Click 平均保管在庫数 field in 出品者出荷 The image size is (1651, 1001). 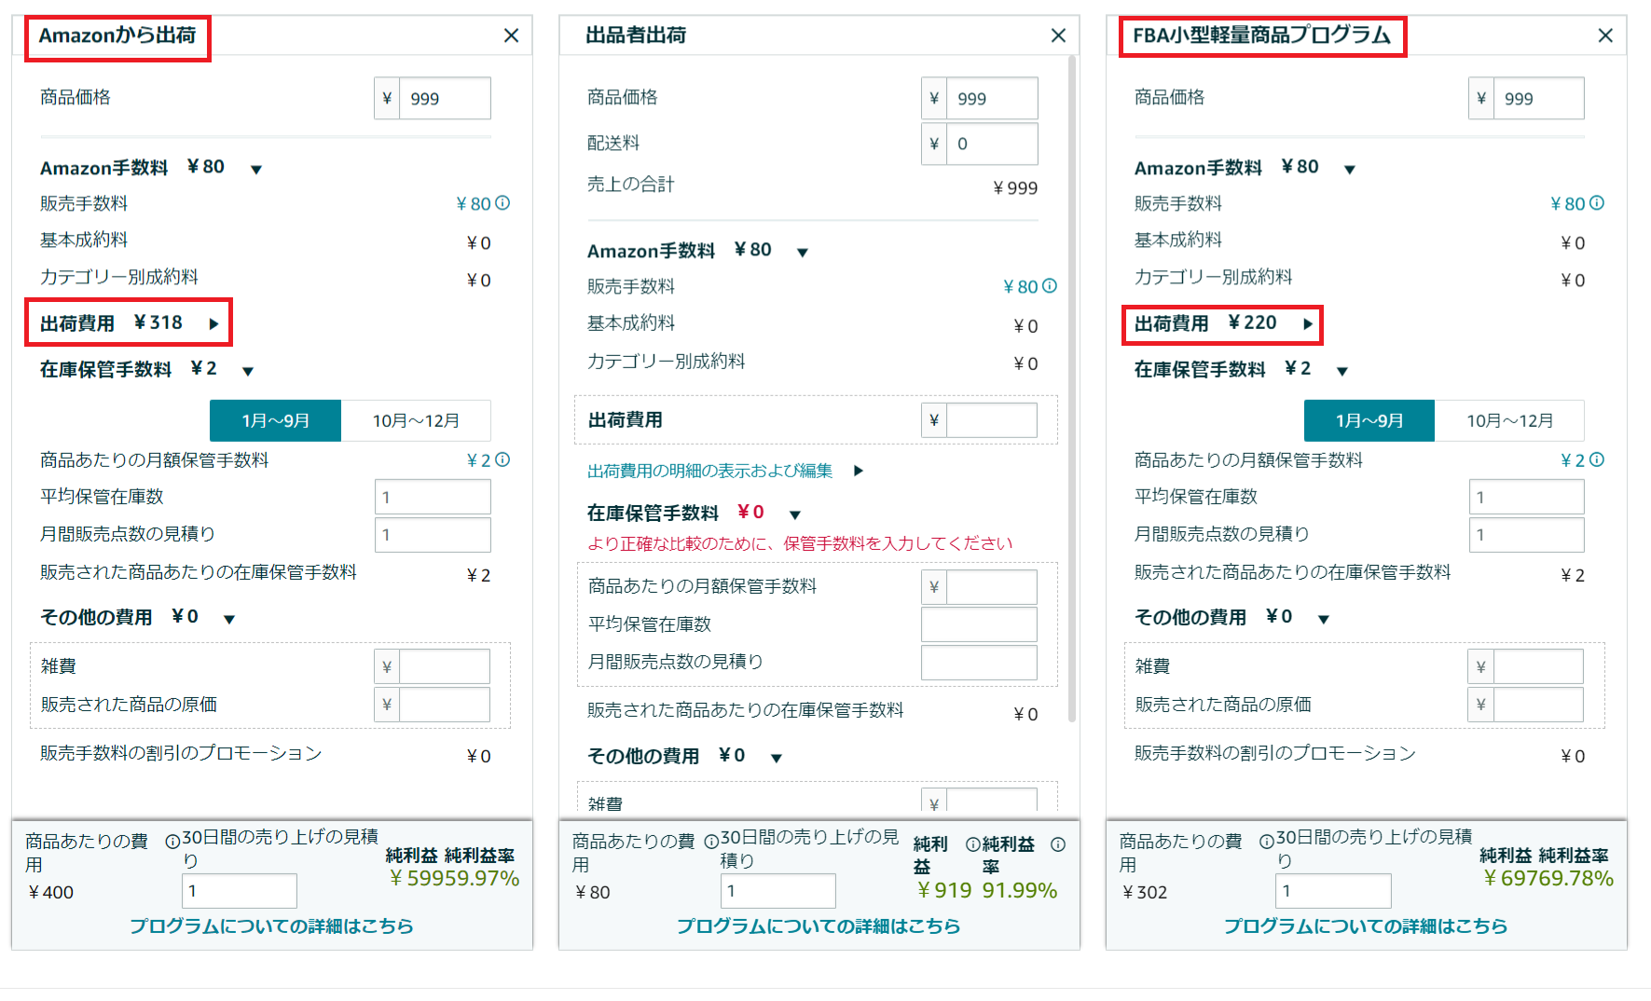(x=979, y=624)
